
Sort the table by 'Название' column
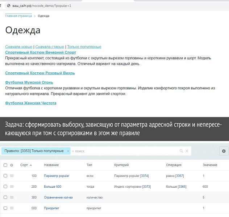pyautogui.click(x=51, y=165)
